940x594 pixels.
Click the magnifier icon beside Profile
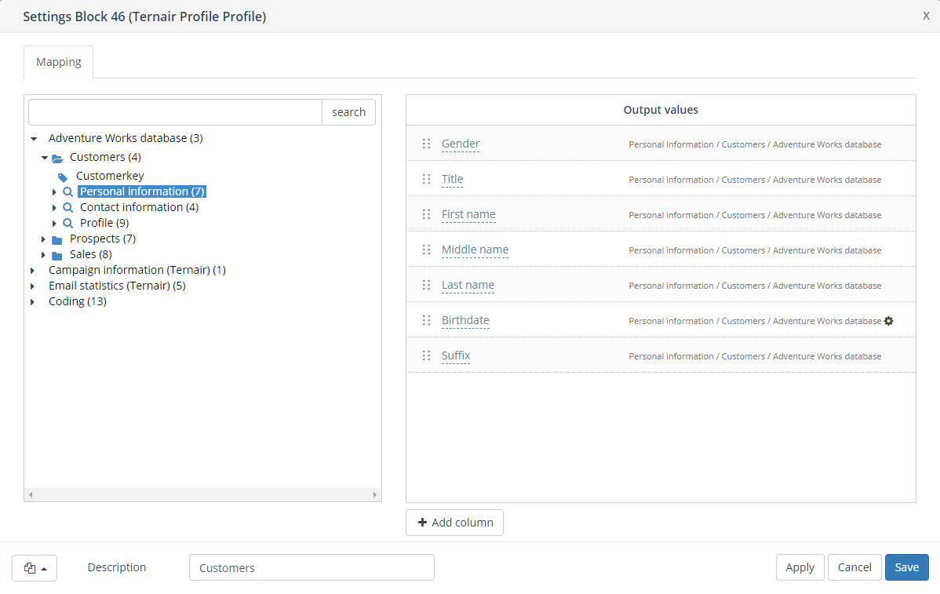pyautogui.click(x=68, y=224)
